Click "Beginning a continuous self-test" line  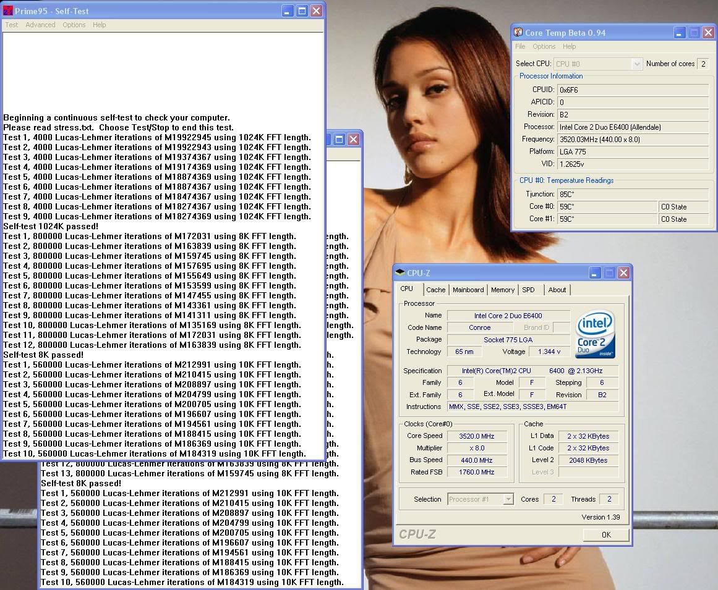tap(117, 117)
